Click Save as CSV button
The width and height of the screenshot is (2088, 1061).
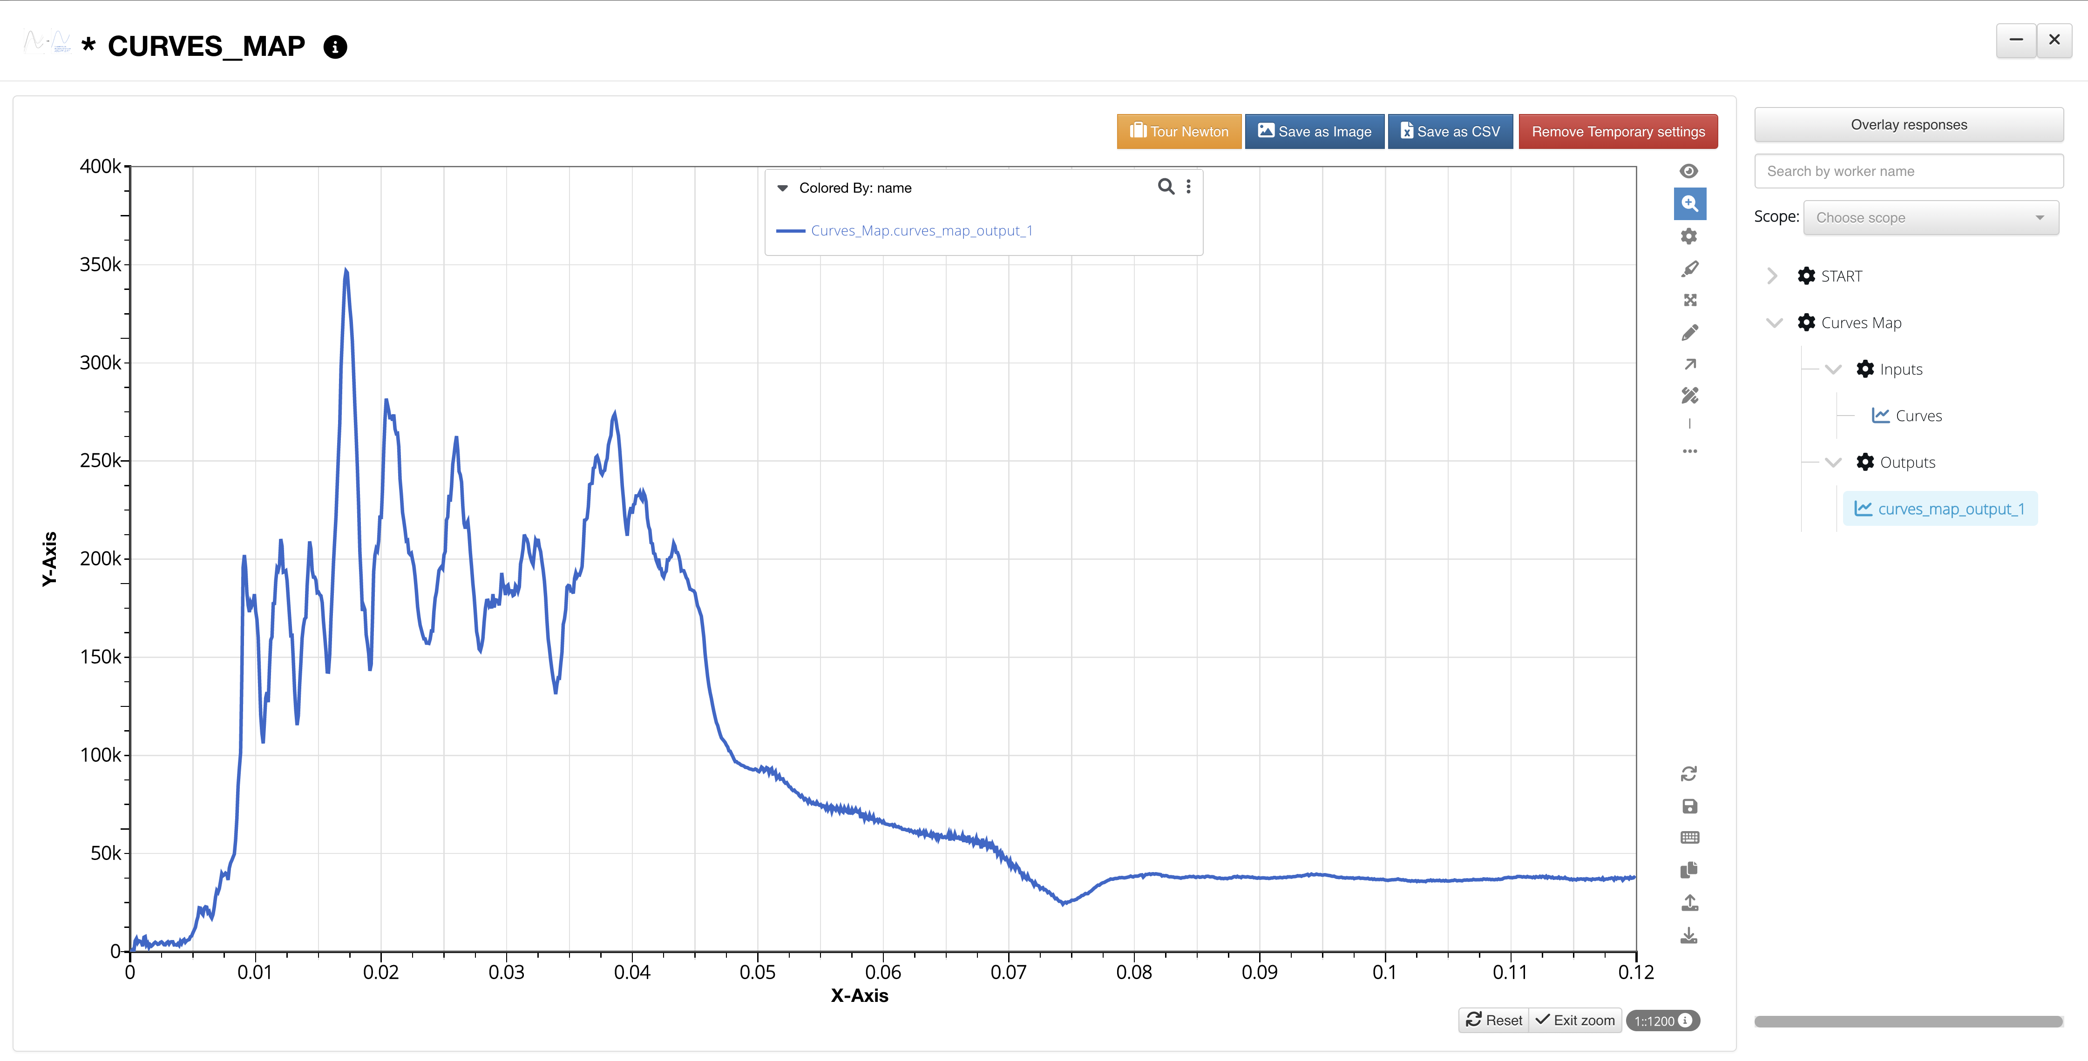click(1449, 132)
